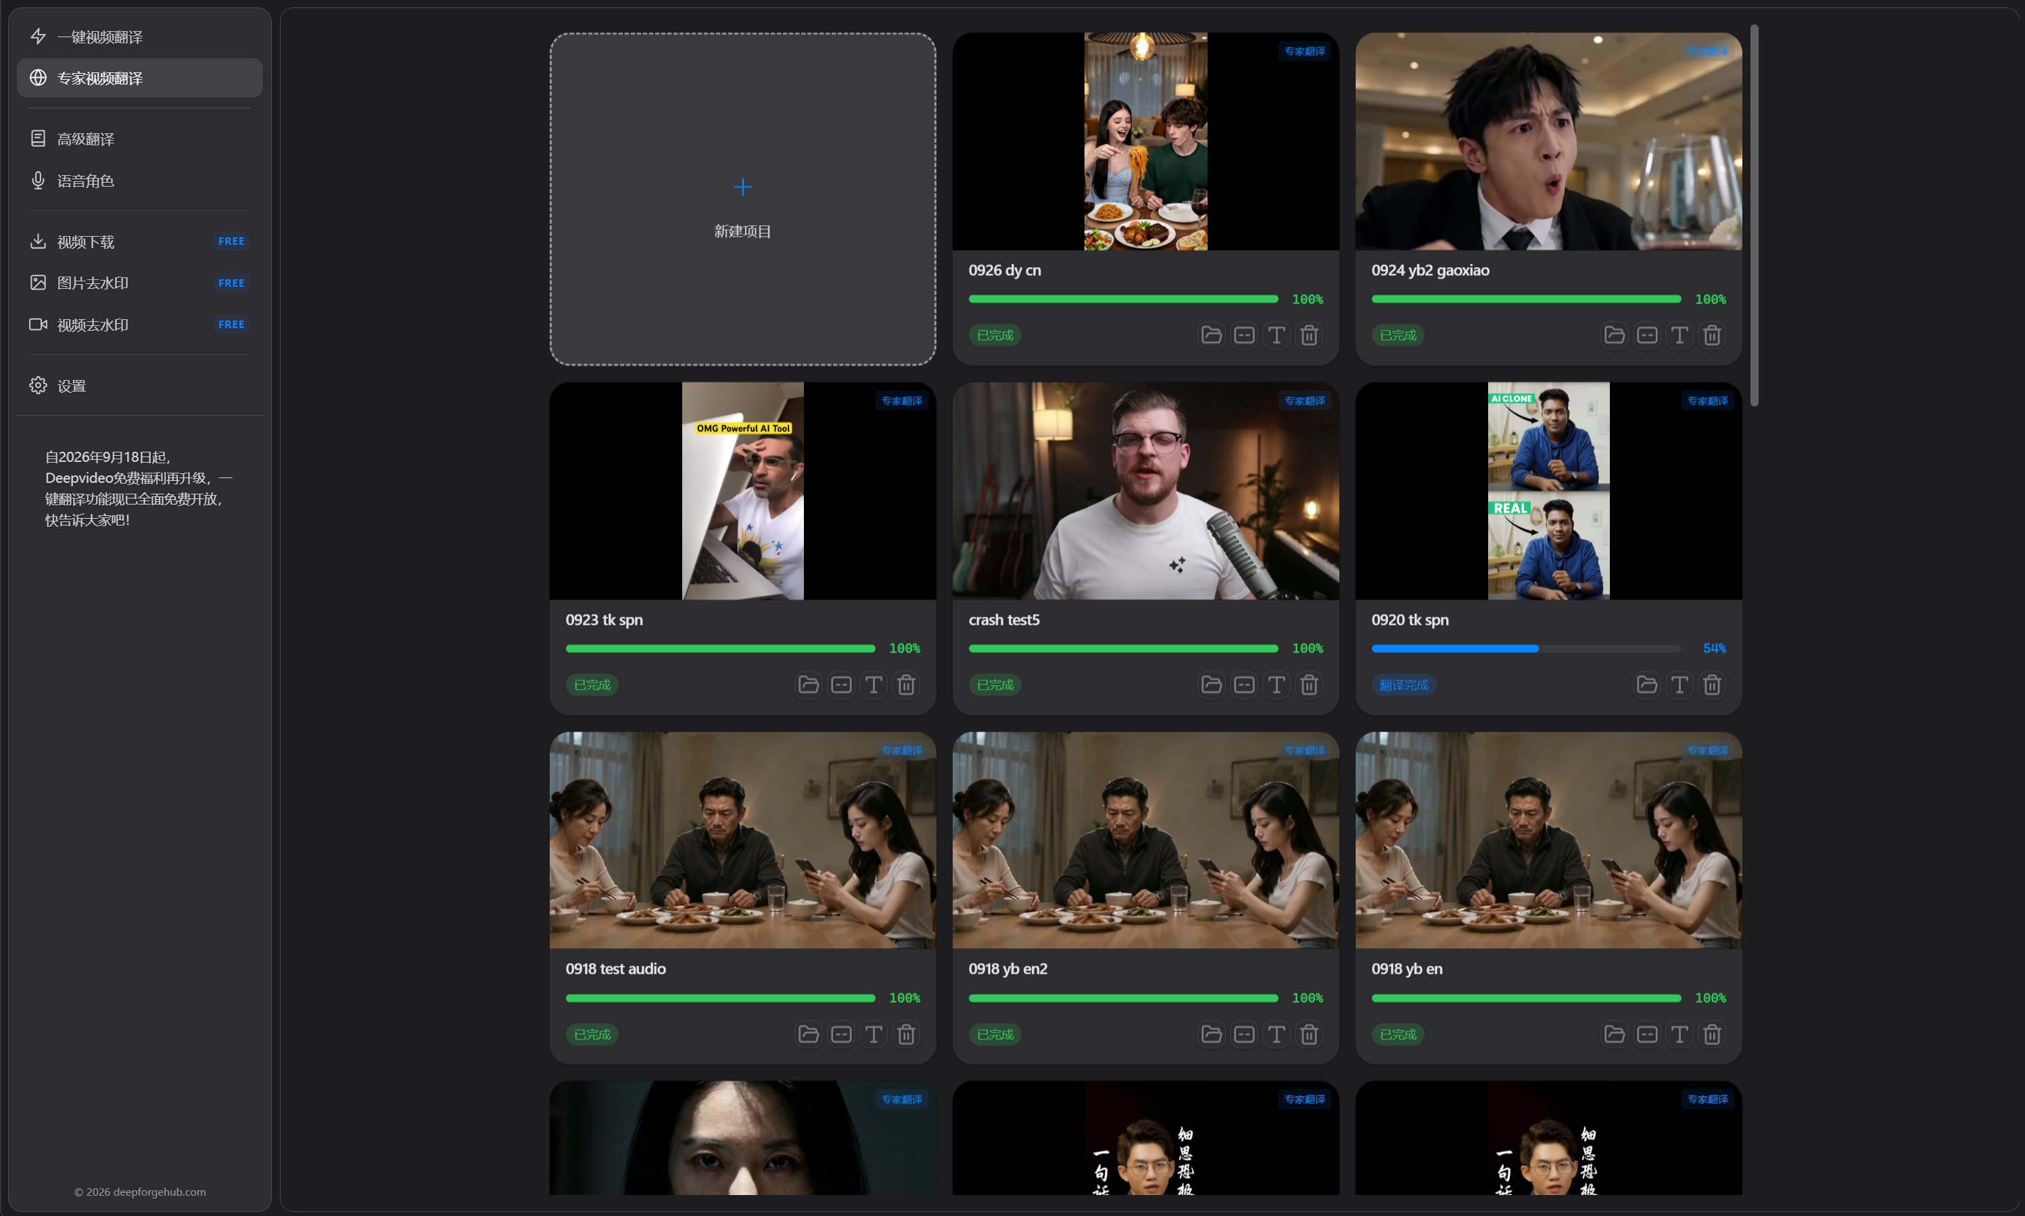This screenshot has height=1216, width=2025.
Task: Open folder icon on 0923 tk spn card
Action: pos(808,685)
